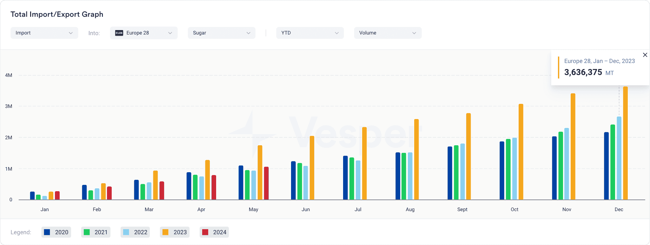
Task: Toggle the 2024 legend item
Action: [x=214, y=232]
